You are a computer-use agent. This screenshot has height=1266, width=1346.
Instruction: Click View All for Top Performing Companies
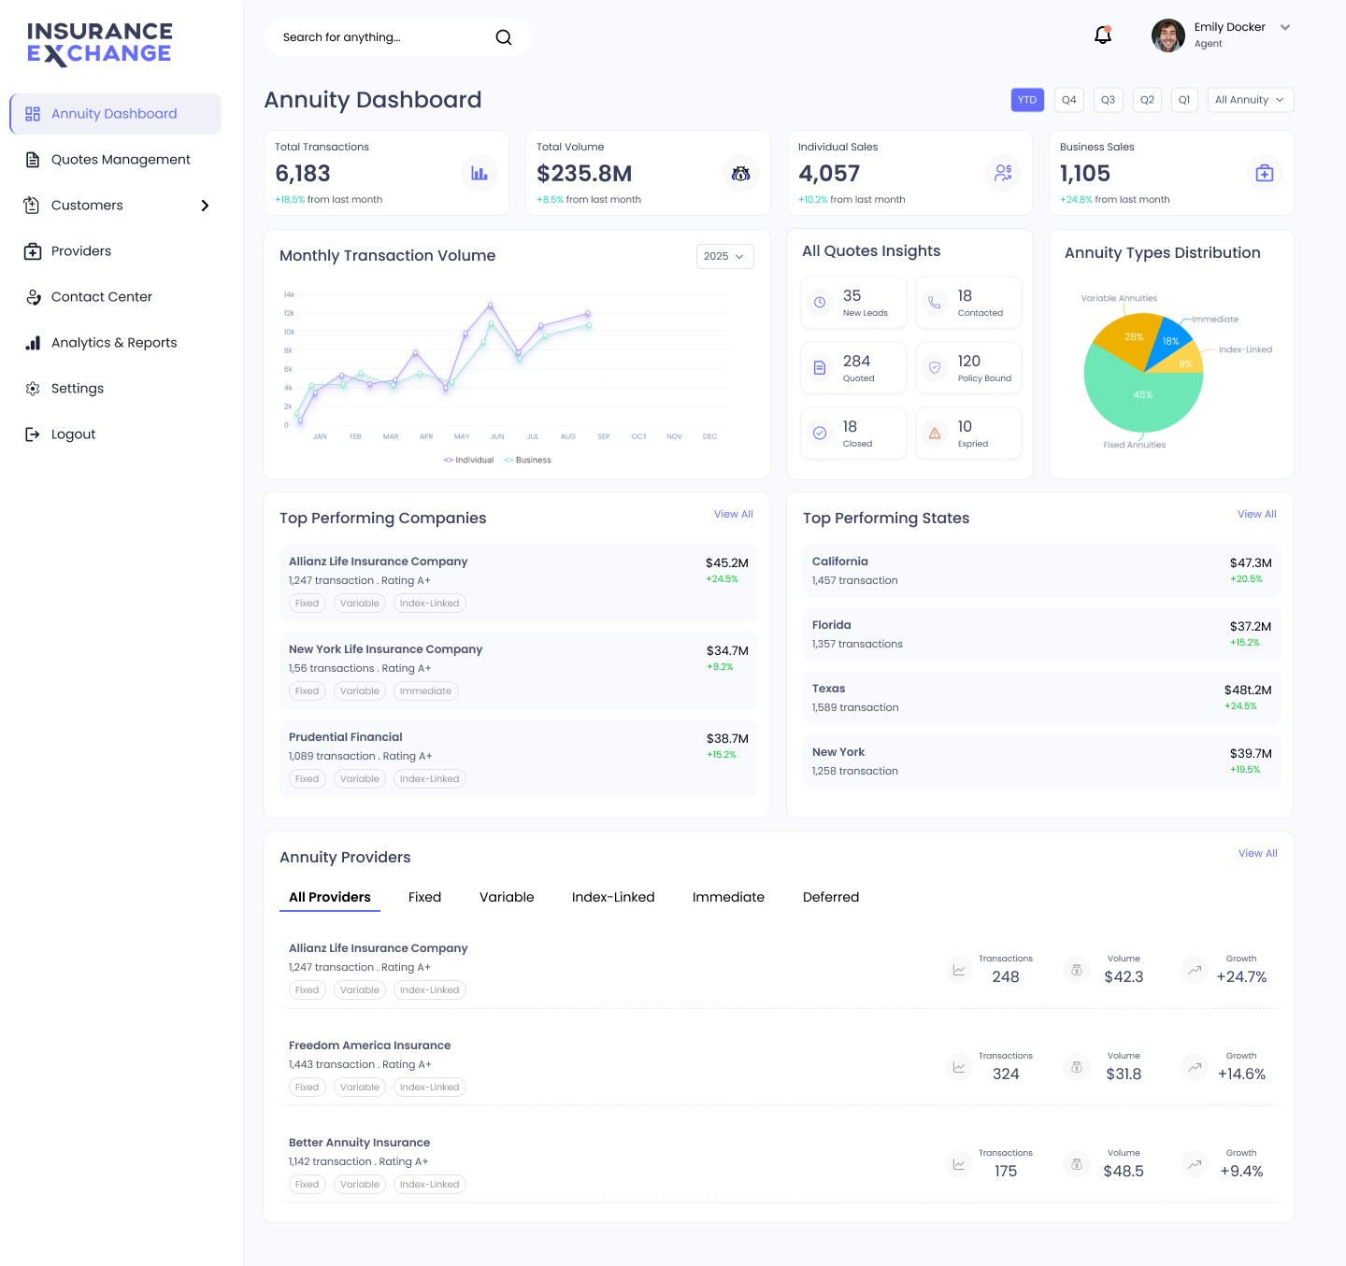734,514
